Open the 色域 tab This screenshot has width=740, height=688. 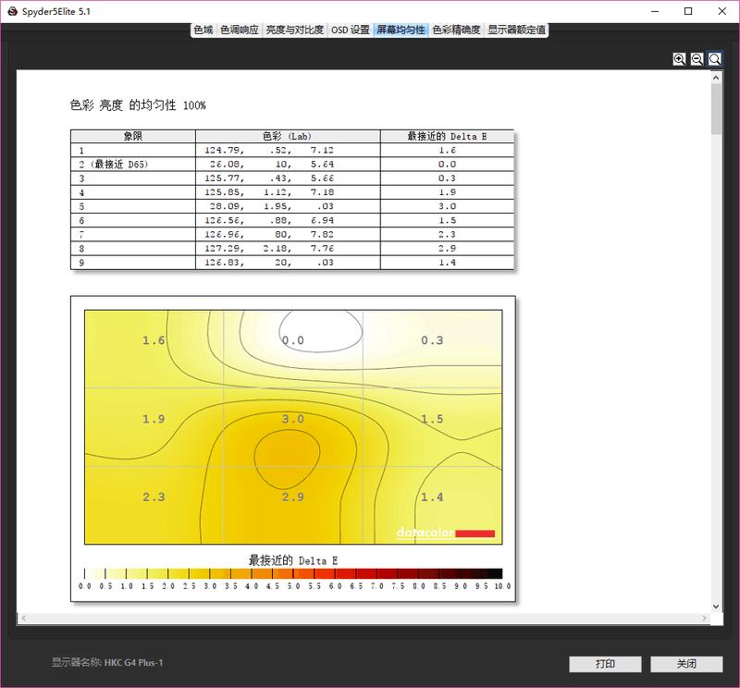tap(203, 30)
